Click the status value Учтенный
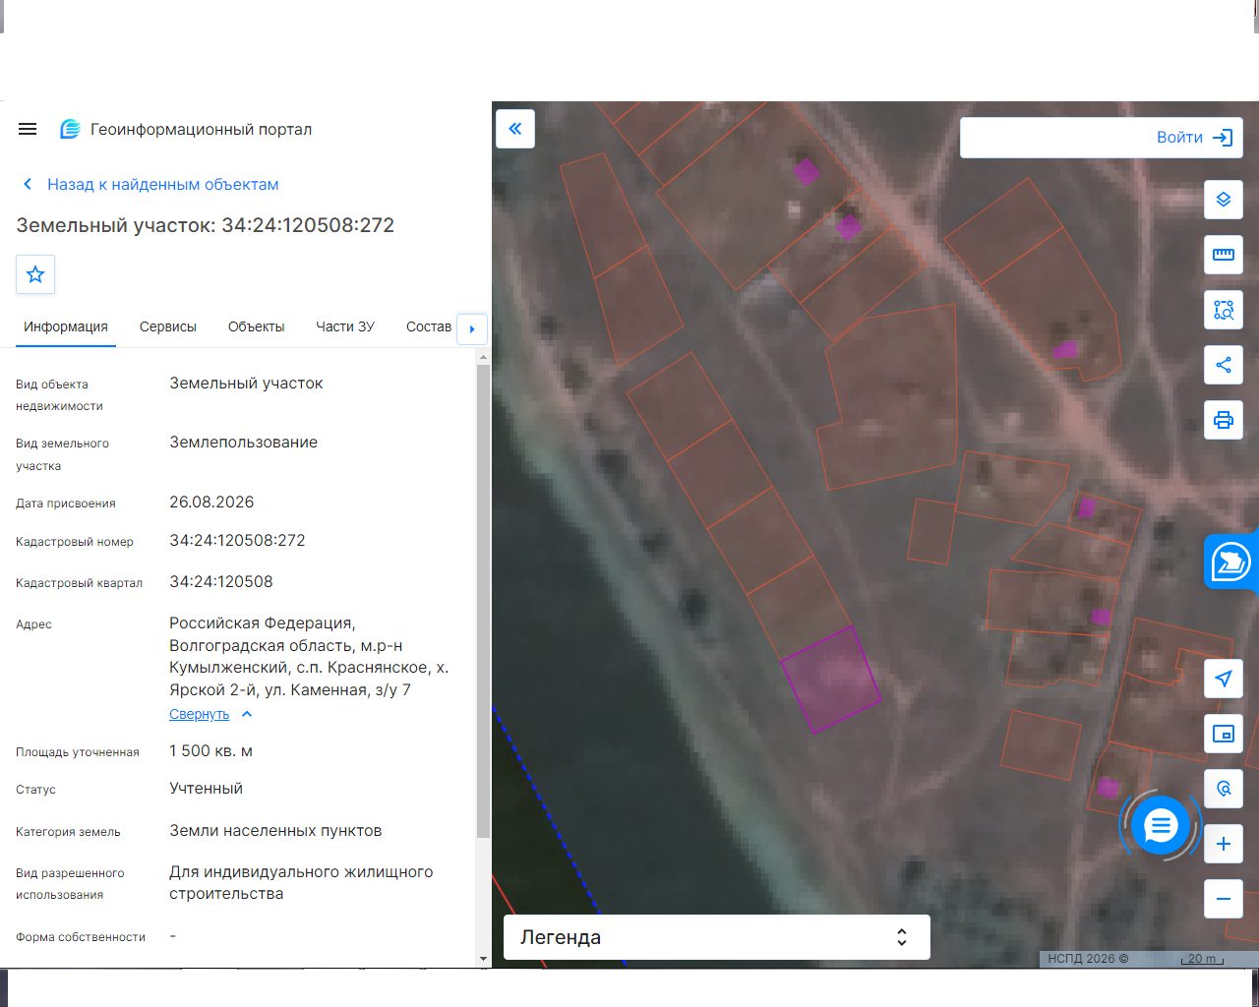The height and width of the screenshot is (1007, 1259). point(206,789)
